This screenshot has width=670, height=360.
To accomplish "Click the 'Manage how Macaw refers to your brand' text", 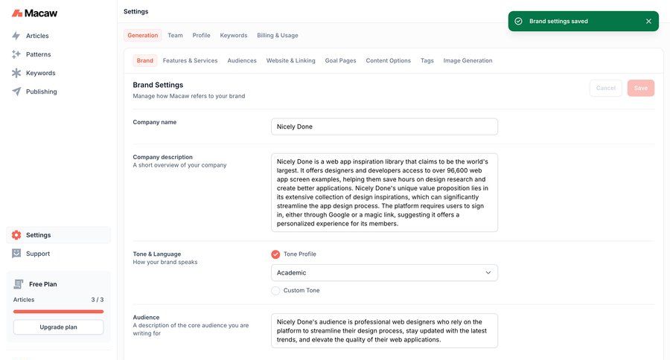I will point(189,96).
